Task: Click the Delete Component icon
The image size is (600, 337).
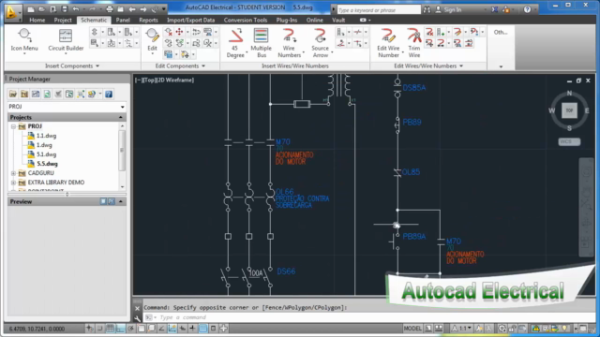Action: coord(169,32)
